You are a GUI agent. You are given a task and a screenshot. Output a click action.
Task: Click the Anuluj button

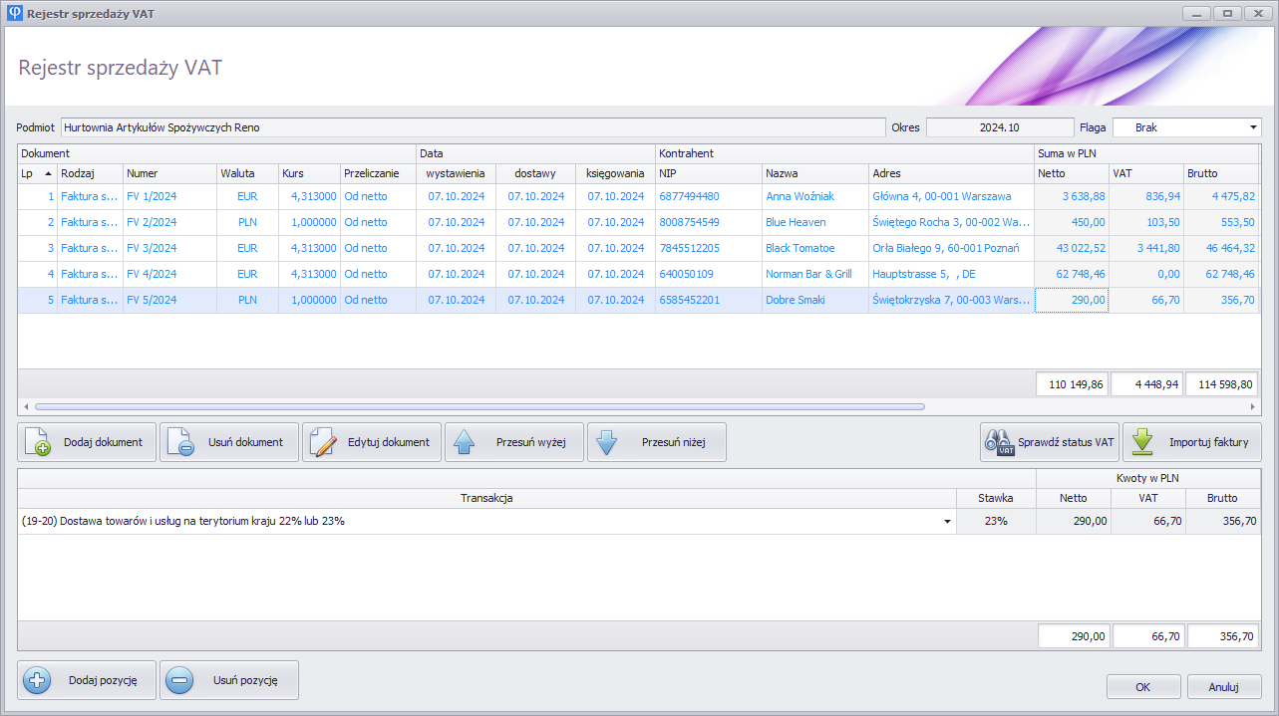(x=1224, y=686)
